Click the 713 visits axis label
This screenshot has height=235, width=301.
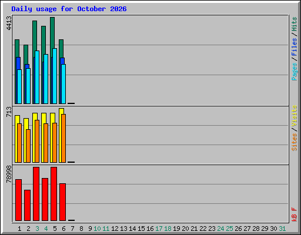9,112
